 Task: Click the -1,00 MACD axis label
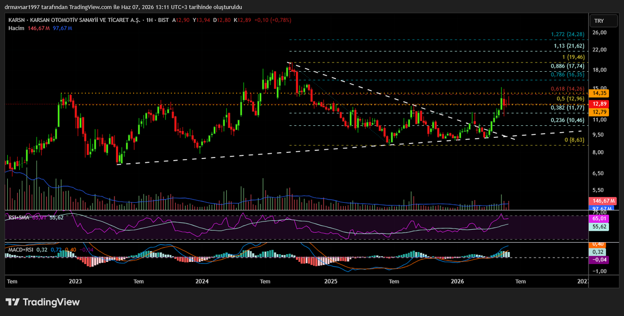click(x=600, y=271)
